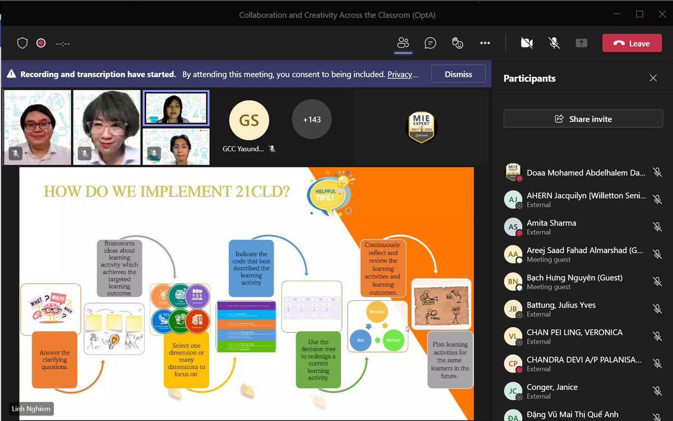The height and width of the screenshot is (421, 673).
Task: Open the More actions ellipsis menu
Action: 485,43
